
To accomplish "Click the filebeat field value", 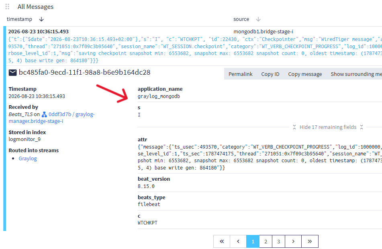I will pos(149,204).
